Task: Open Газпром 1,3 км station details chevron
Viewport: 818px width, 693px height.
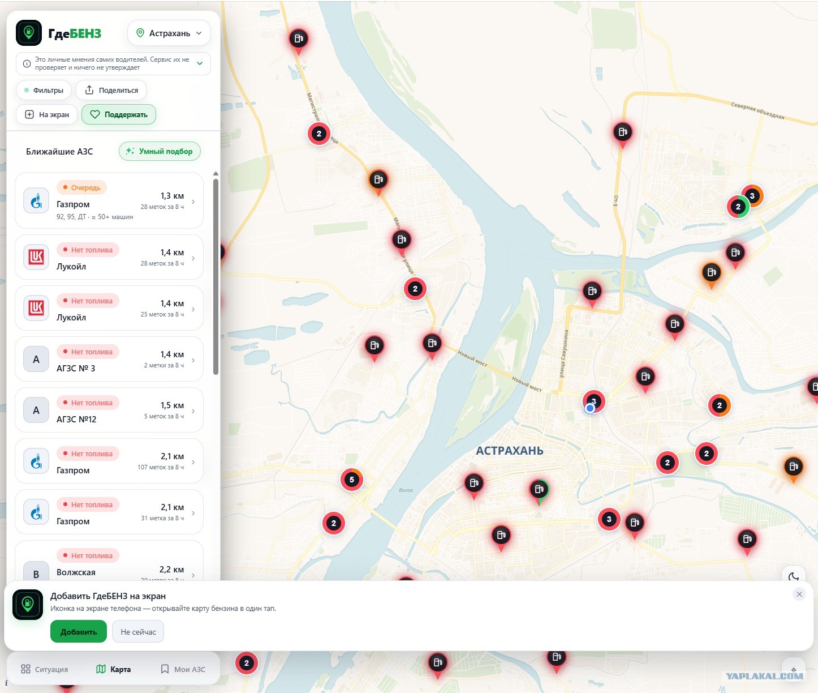Action: [x=193, y=202]
